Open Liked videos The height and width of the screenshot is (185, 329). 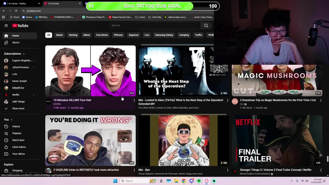point(19,147)
